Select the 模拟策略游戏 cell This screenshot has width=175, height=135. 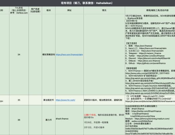[x=48, y=55]
